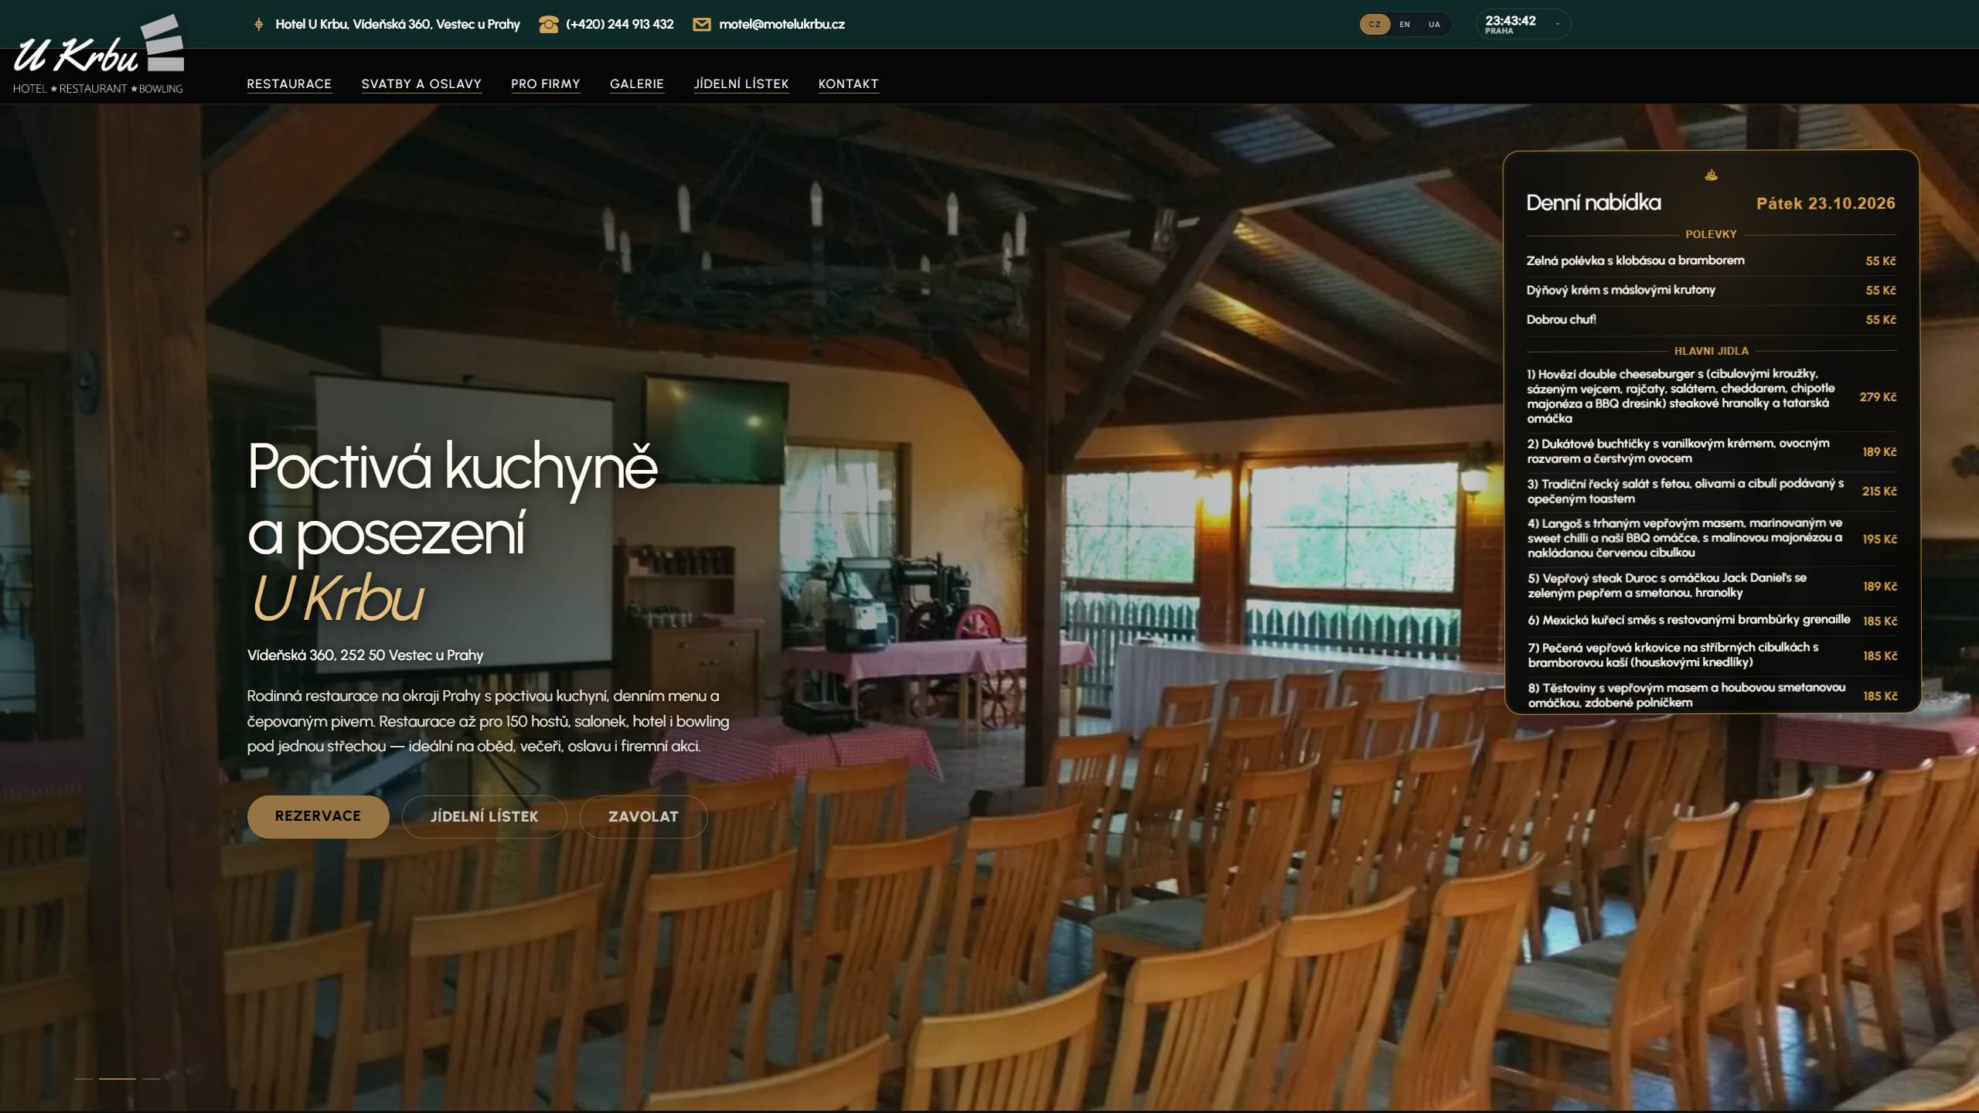Click Zelná polévka s klobásou a bramborem
The image size is (1979, 1113).
click(1635, 260)
